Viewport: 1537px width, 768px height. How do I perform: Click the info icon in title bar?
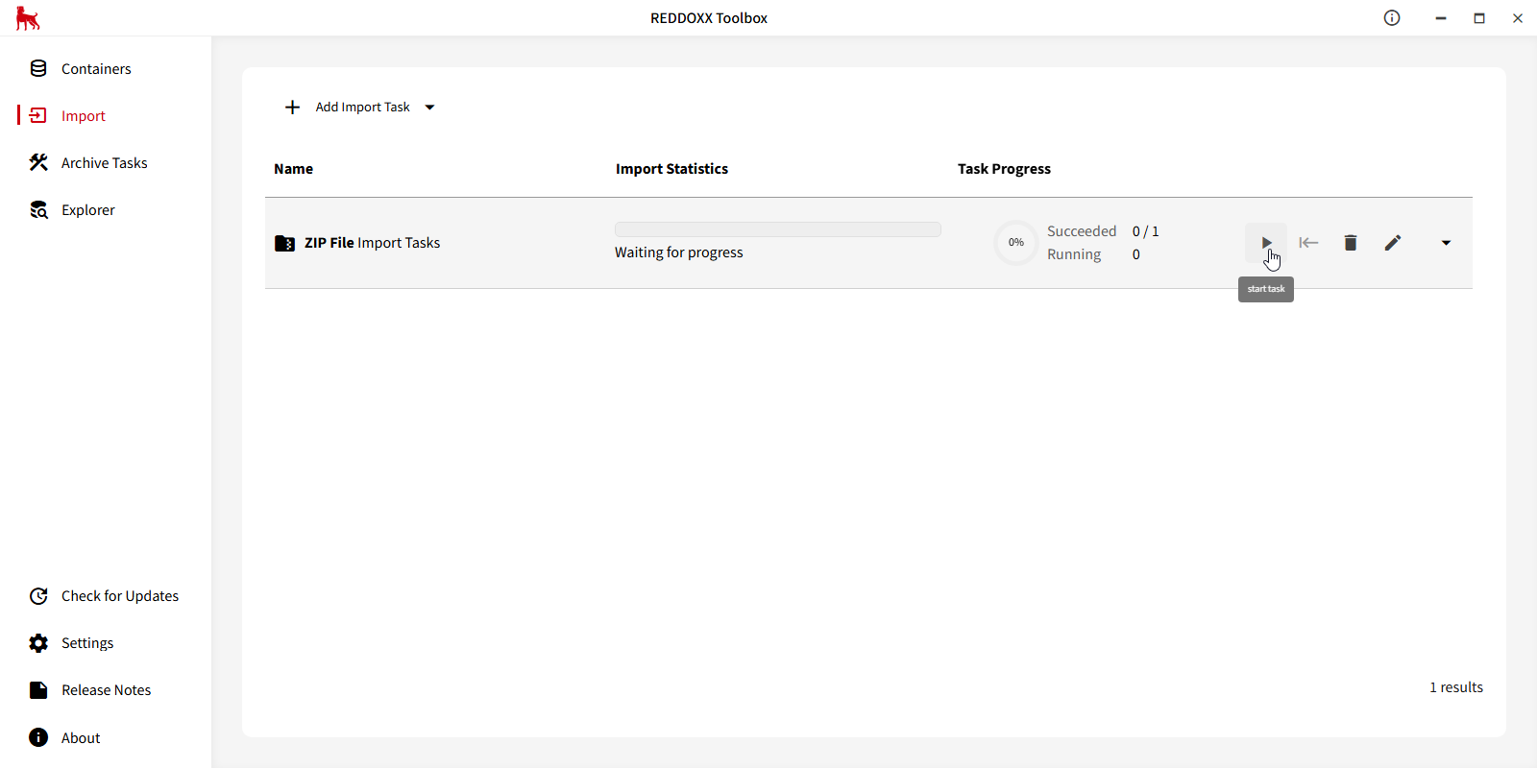tap(1392, 18)
